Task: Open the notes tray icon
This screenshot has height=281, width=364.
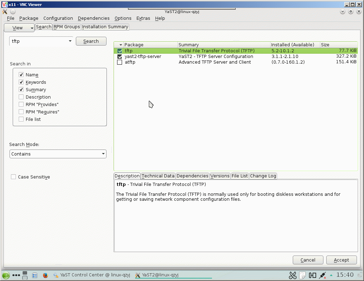Action: pyautogui.click(x=302, y=275)
